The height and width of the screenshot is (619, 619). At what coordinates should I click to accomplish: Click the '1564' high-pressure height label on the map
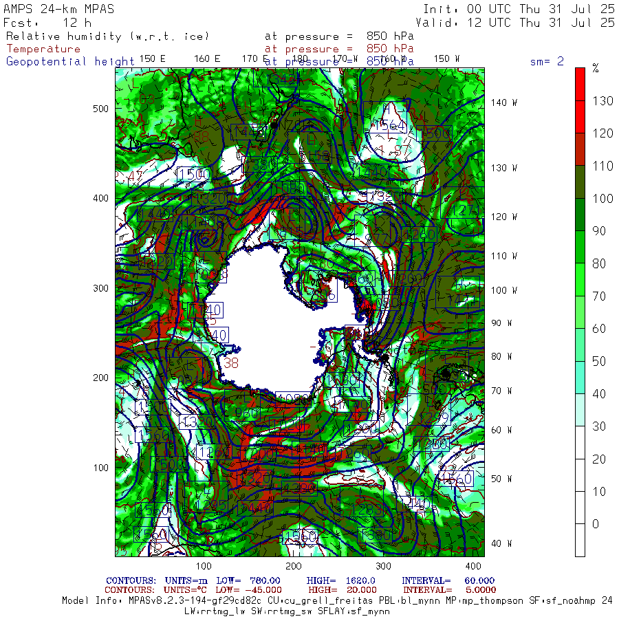390,126
